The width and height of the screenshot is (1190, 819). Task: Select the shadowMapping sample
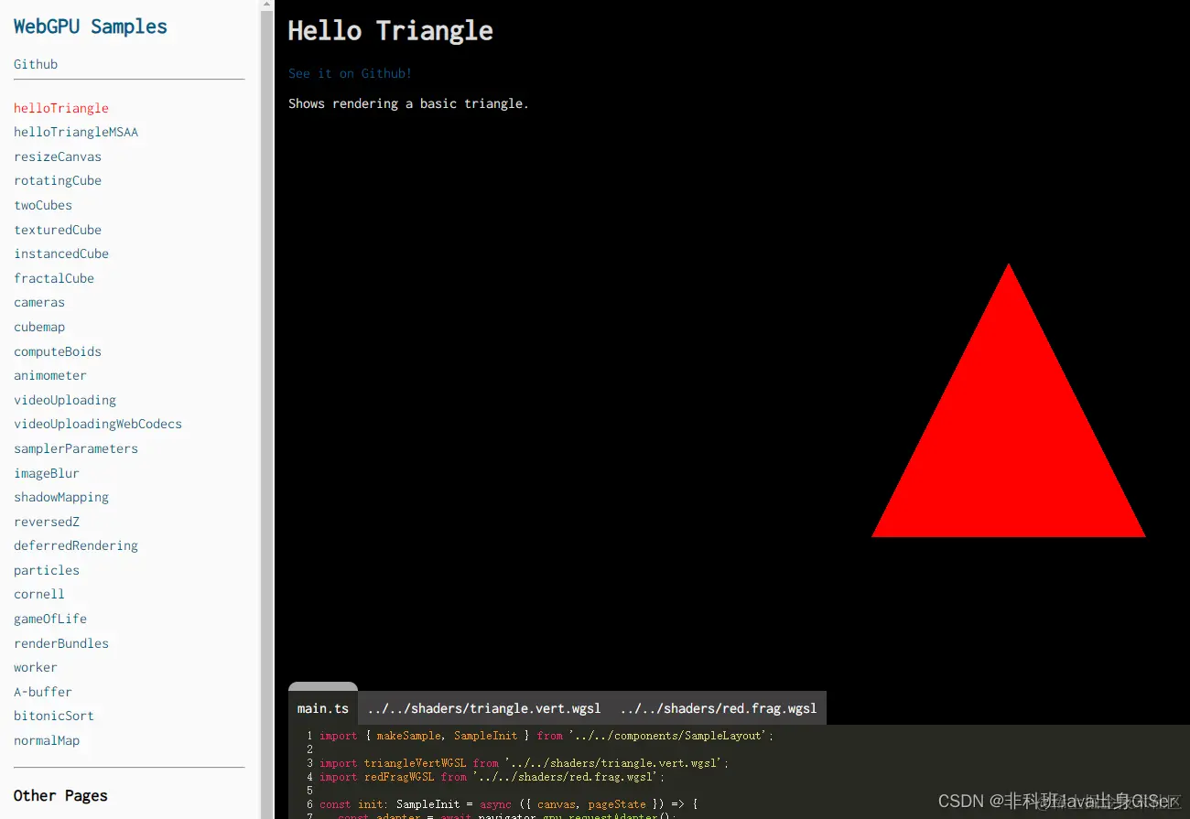(x=61, y=497)
